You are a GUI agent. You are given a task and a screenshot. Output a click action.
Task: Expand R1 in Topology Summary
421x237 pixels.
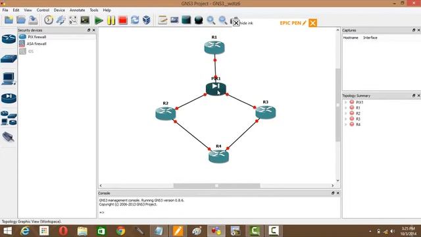[346, 108]
